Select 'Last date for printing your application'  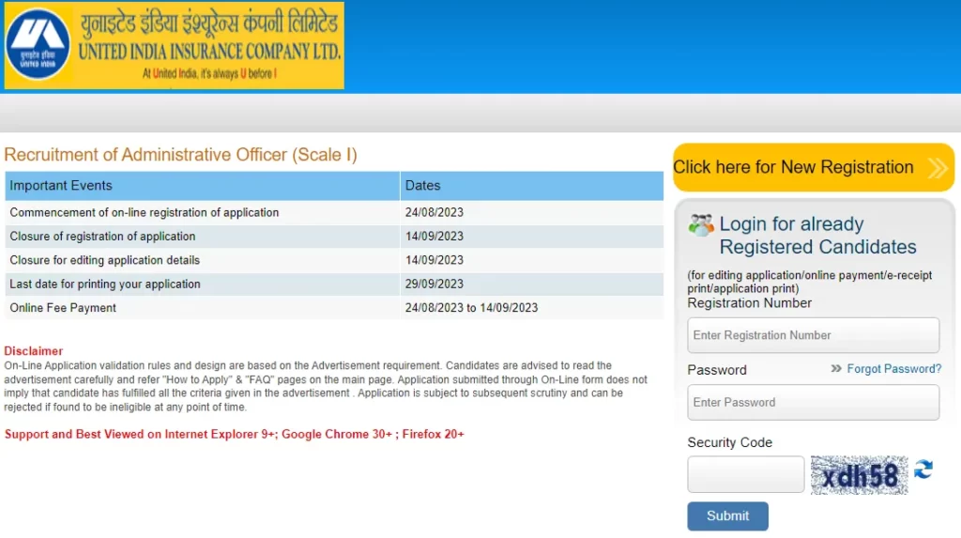click(x=105, y=284)
